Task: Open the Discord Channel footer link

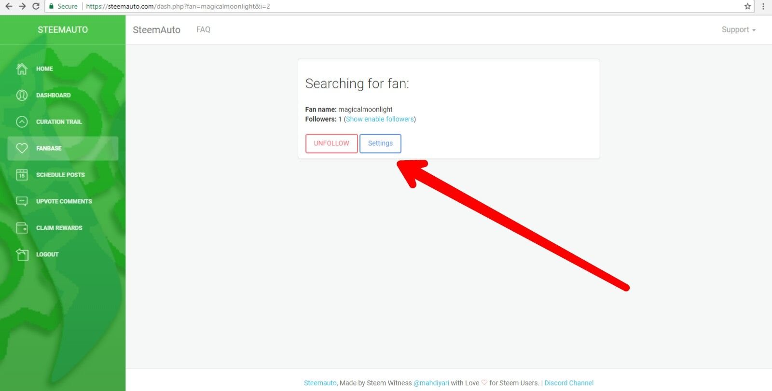Action: click(569, 383)
